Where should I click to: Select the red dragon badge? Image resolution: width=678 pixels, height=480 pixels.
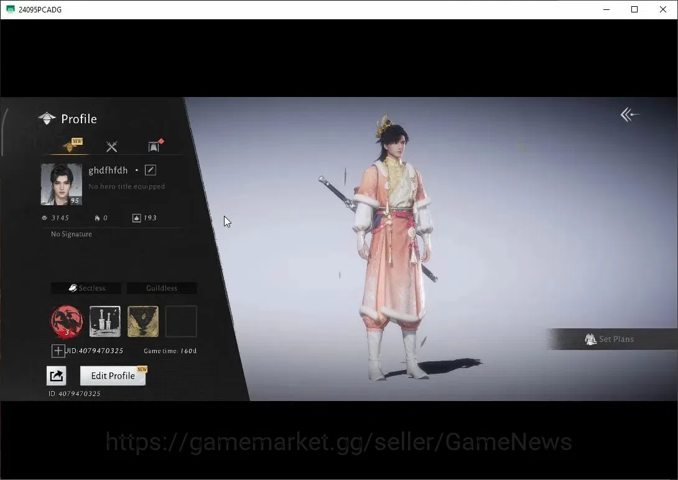67,321
